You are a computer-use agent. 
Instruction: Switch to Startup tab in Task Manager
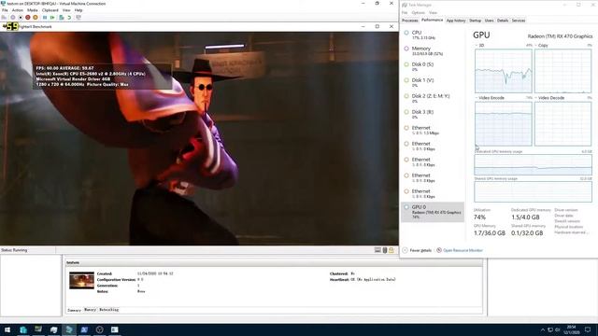pos(476,21)
